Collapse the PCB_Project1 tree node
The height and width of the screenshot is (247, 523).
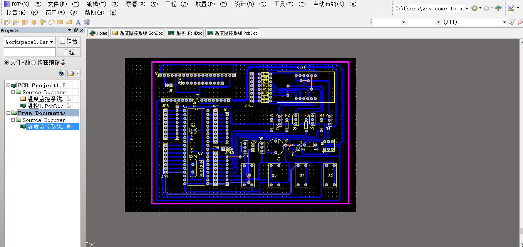8,85
